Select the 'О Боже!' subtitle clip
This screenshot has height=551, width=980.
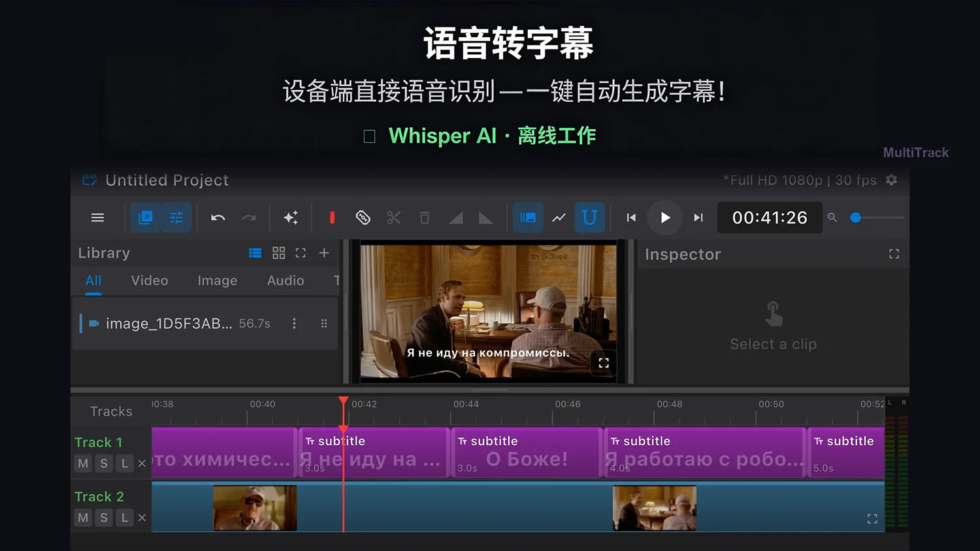click(527, 453)
